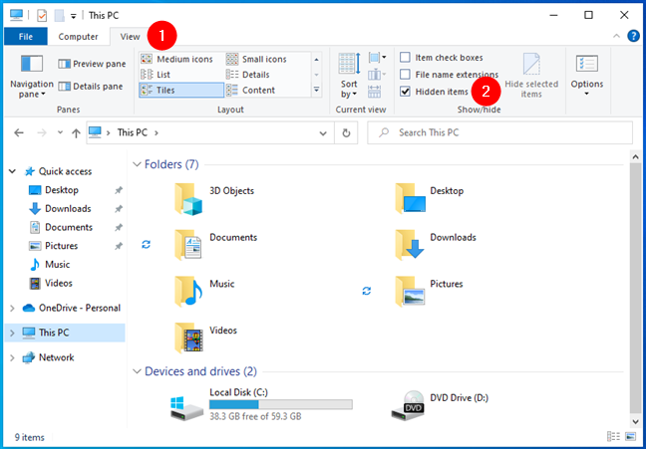
Task: Select the Documents folder tile
Action: 216,245
